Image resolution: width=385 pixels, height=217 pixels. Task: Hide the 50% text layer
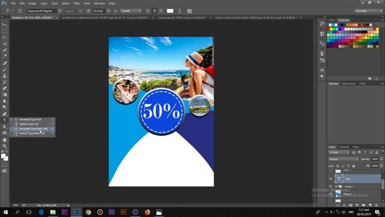tap(330, 179)
